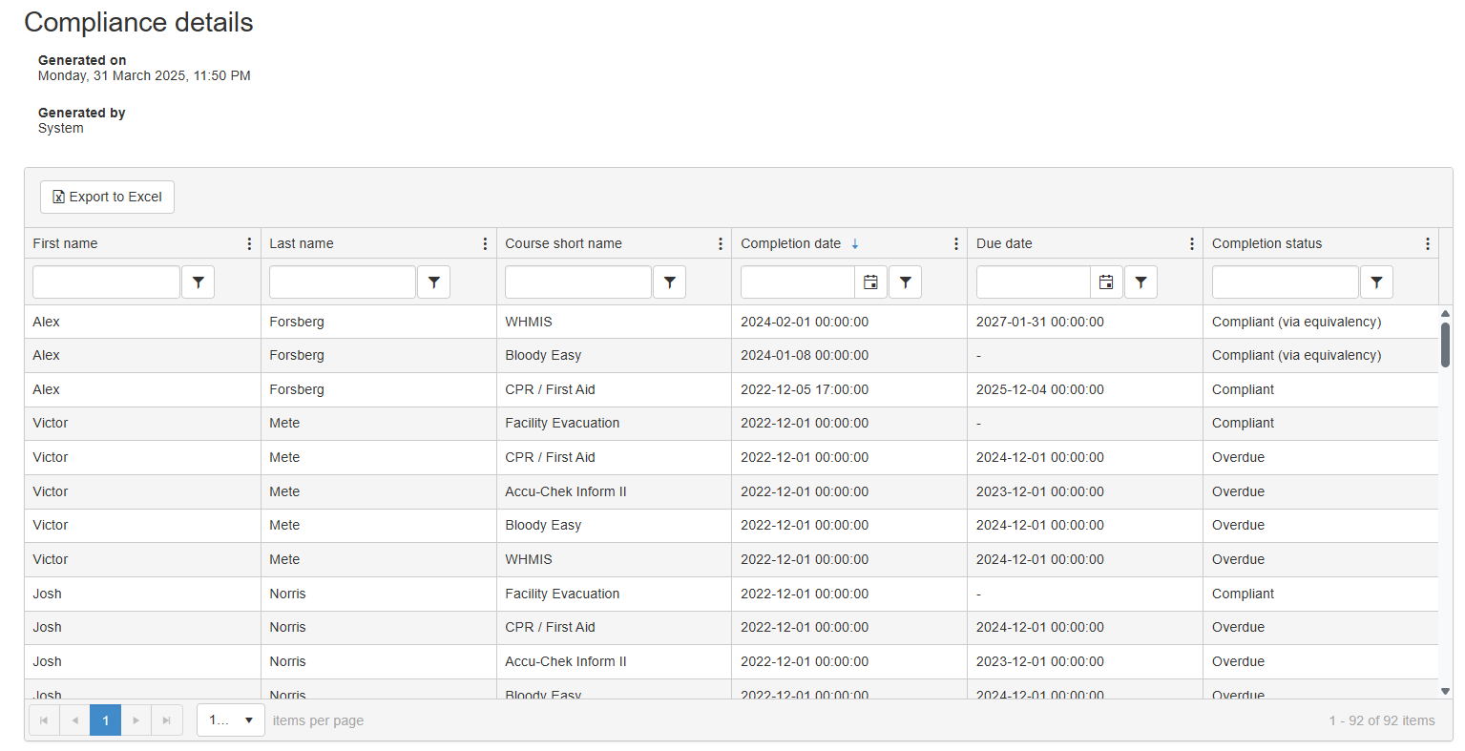Click the Export to Excel button
Viewport: 1465px width, 751px height.
tap(107, 197)
